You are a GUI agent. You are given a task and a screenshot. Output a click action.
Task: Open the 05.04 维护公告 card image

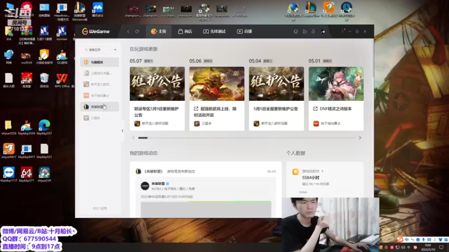[276, 83]
